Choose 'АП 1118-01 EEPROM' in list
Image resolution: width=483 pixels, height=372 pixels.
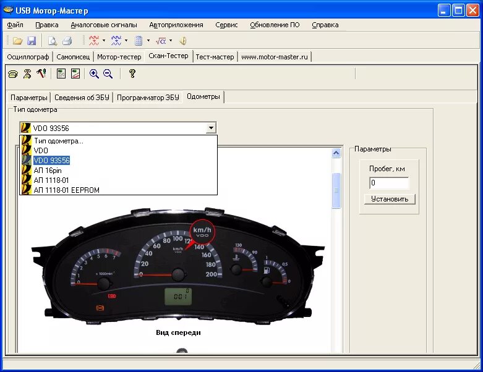[x=118, y=190]
